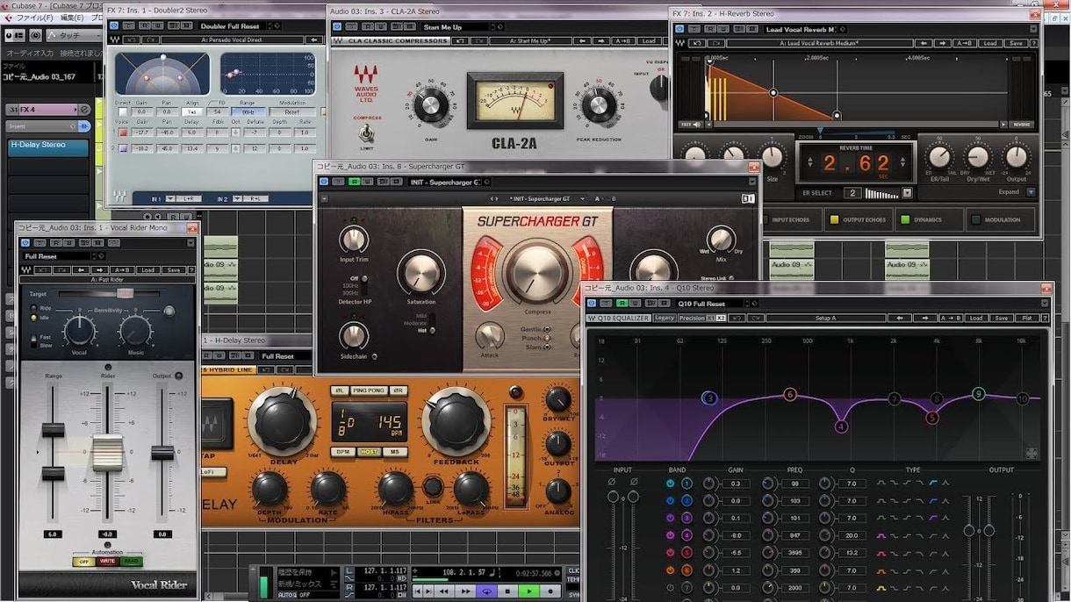Click the Rider fader in Vocal Rider
Screen dimensions: 1071x602
[x=108, y=453]
